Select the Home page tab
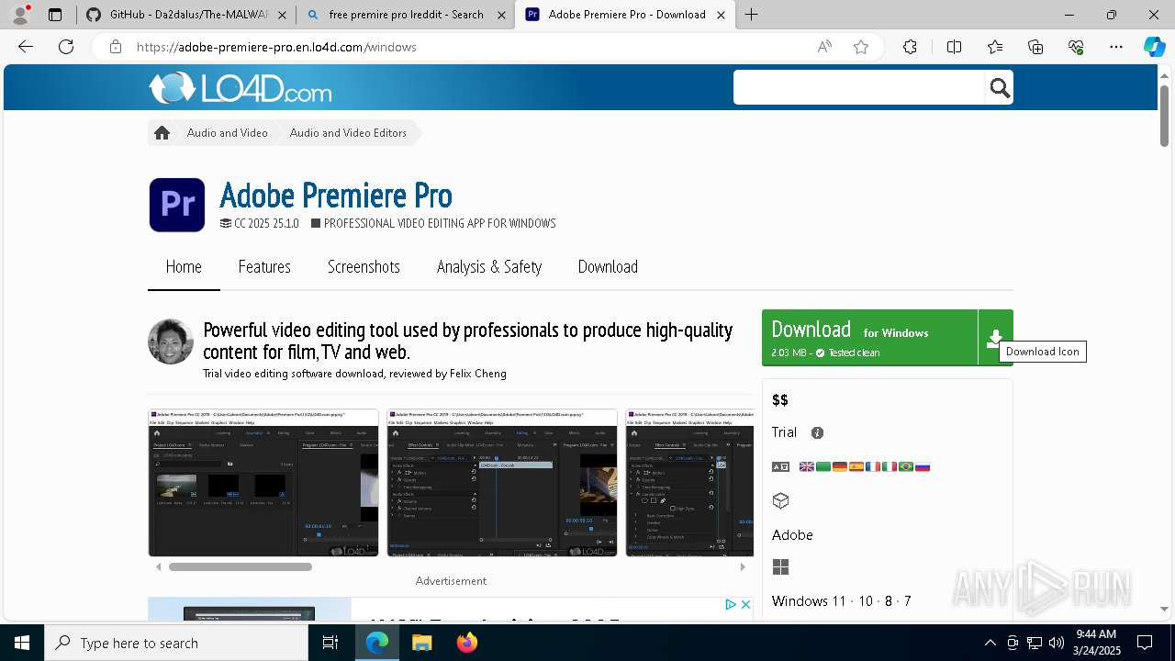 coord(184,267)
